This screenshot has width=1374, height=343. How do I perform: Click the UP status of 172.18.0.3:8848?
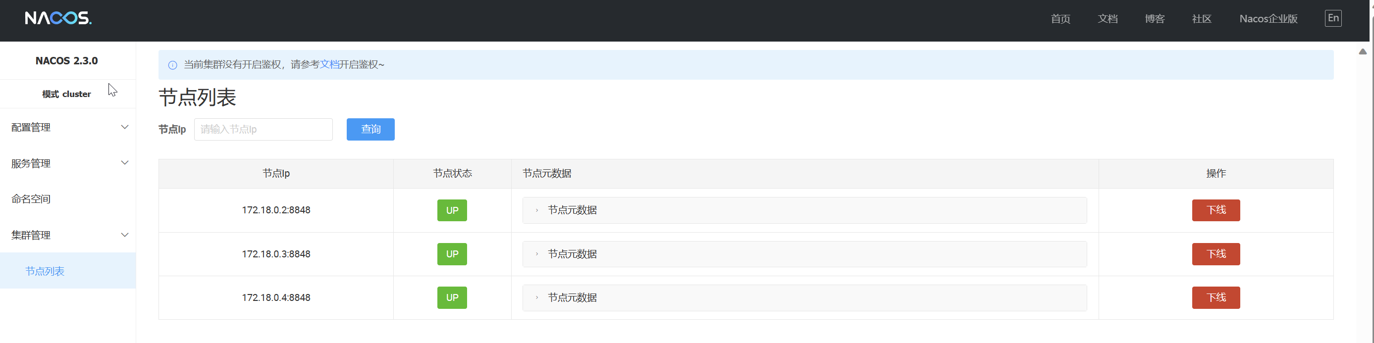coord(452,254)
